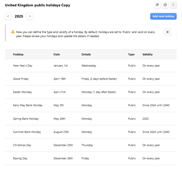Image resolution: width=182 pixels, height=169 pixels.
Task: Click 'Friday (2 days before Easter)' details
Action: point(99,79)
